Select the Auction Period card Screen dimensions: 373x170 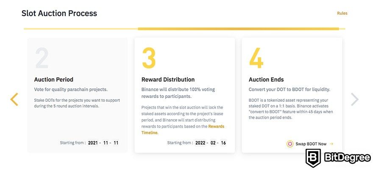click(78, 95)
